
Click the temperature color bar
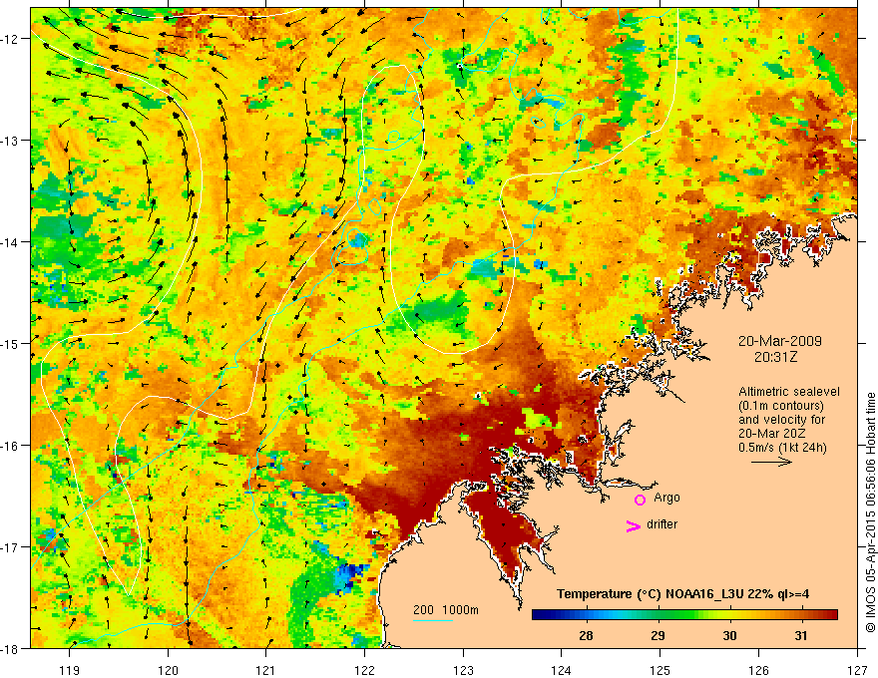[x=684, y=614]
